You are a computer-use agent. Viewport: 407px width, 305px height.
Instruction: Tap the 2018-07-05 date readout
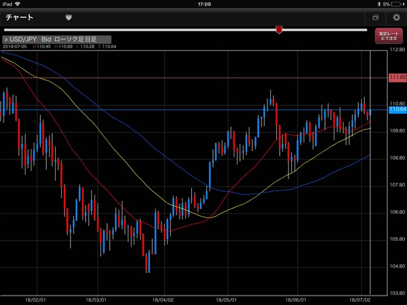[x=16, y=45]
